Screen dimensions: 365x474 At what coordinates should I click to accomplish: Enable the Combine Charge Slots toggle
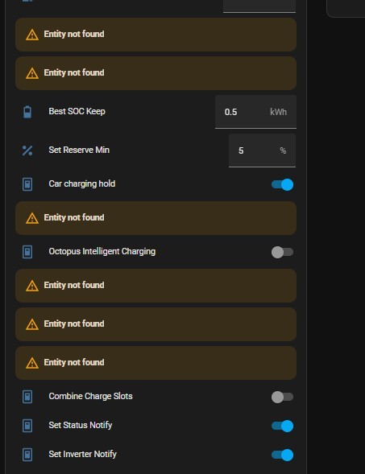click(282, 397)
